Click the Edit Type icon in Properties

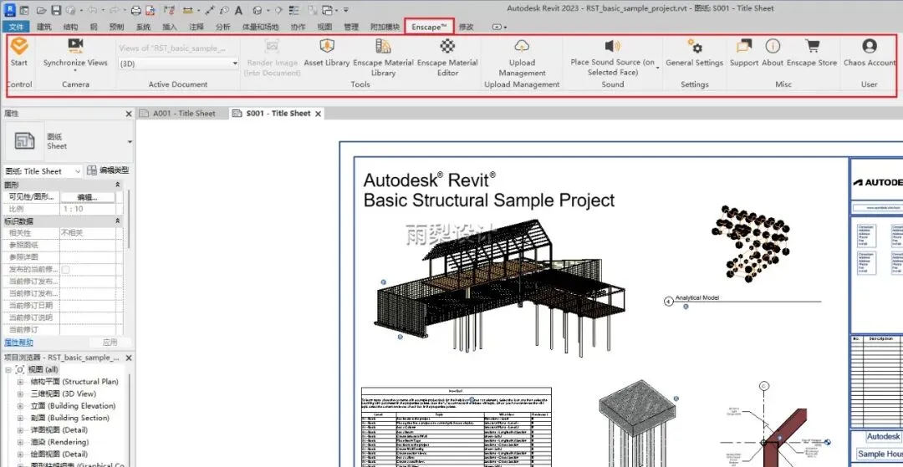click(x=92, y=170)
